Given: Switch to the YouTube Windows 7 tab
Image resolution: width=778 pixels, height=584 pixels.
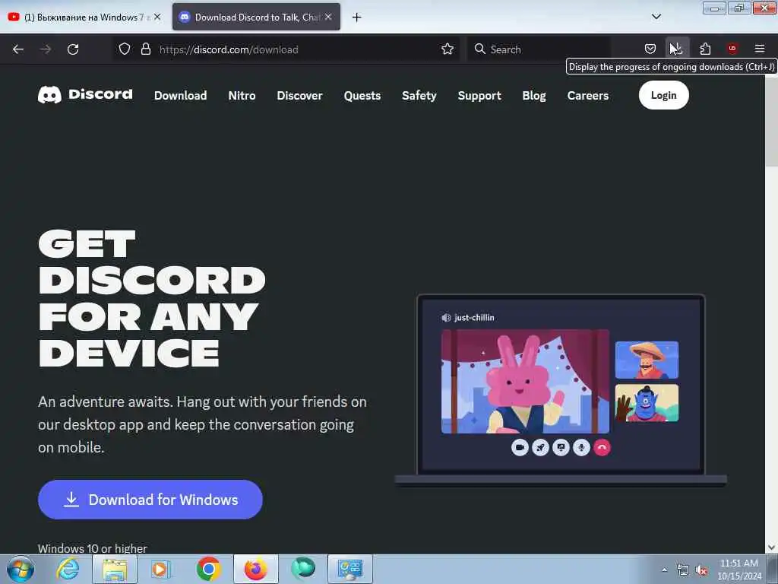Looking at the screenshot, I should 84,17.
